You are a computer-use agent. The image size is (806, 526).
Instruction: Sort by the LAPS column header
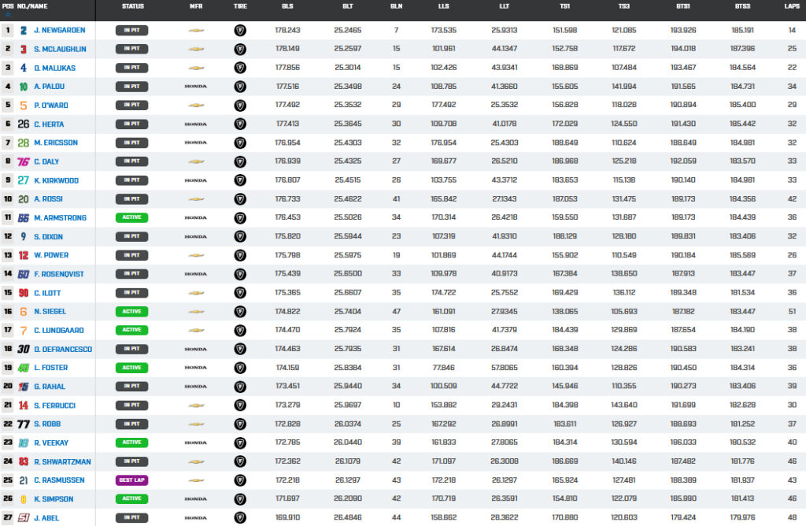(x=792, y=6)
